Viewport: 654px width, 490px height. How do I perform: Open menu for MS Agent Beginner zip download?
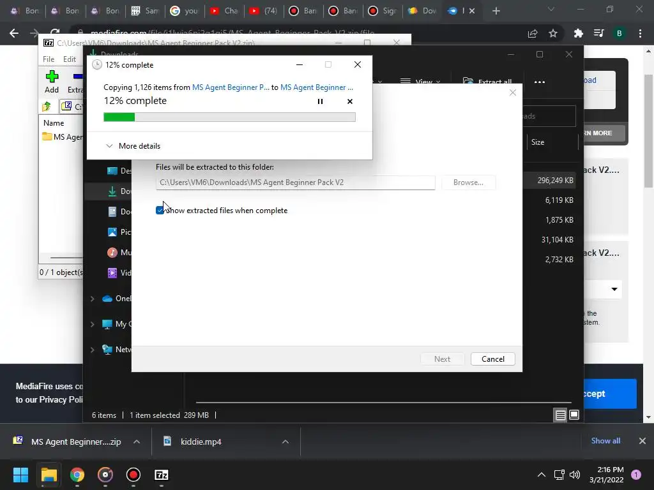(x=137, y=442)
